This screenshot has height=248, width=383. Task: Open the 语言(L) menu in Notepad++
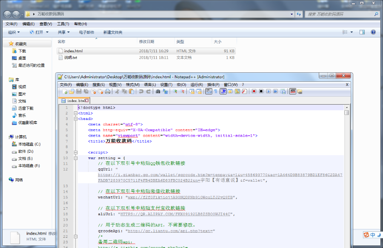[150, 85]
